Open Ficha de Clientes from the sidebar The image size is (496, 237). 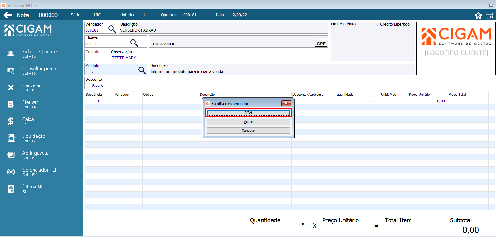point(40,53)
